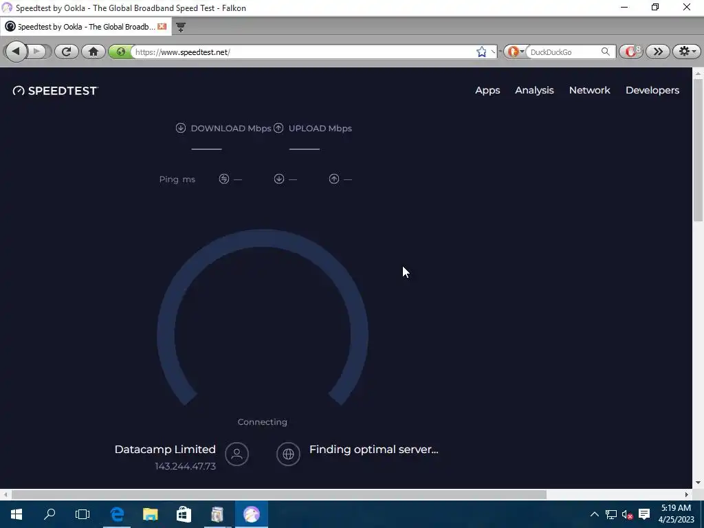The width and height of the screenshot is (704, 528).
Task: Click the Ping ms label
Action: pos(177,179)
